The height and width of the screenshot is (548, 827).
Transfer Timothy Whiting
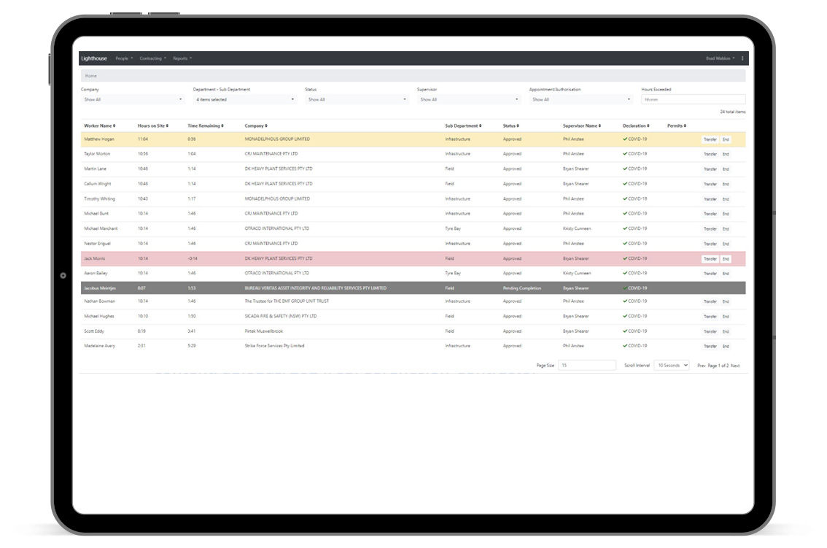click(x=710, y=199)
